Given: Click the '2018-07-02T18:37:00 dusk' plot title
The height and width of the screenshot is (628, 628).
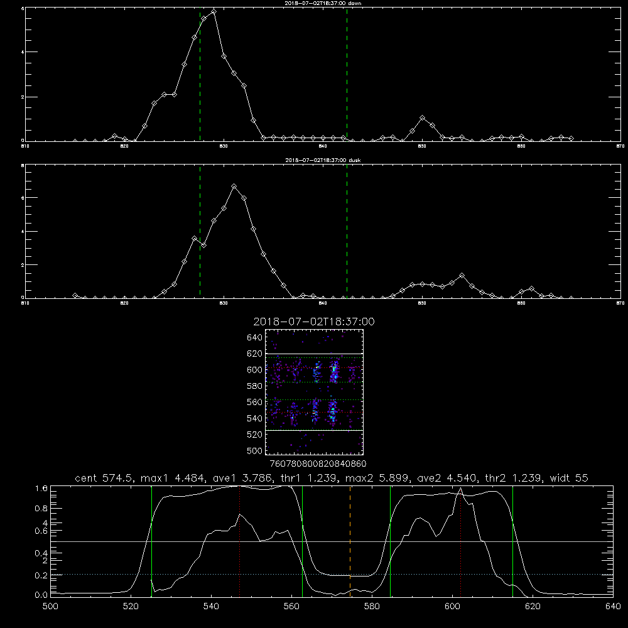Looking at the screenshot, I should (323, 160).
